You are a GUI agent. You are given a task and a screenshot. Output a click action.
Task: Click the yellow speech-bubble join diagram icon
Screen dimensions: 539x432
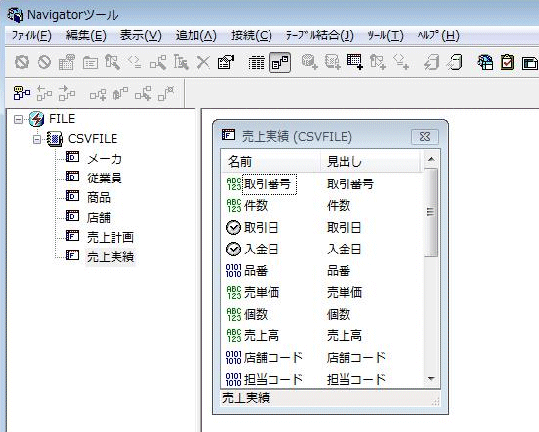coord(22,93)
